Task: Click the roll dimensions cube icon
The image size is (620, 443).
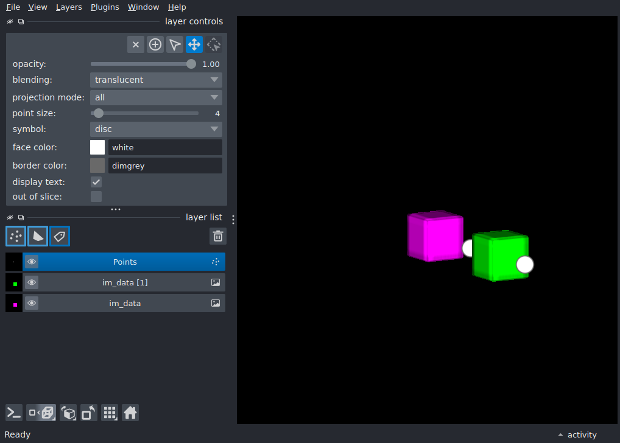Action: [x=68, y=413]
